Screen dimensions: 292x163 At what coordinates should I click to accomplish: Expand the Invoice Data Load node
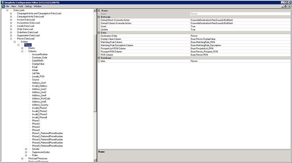pyautogui.click(x=11, y=20)
